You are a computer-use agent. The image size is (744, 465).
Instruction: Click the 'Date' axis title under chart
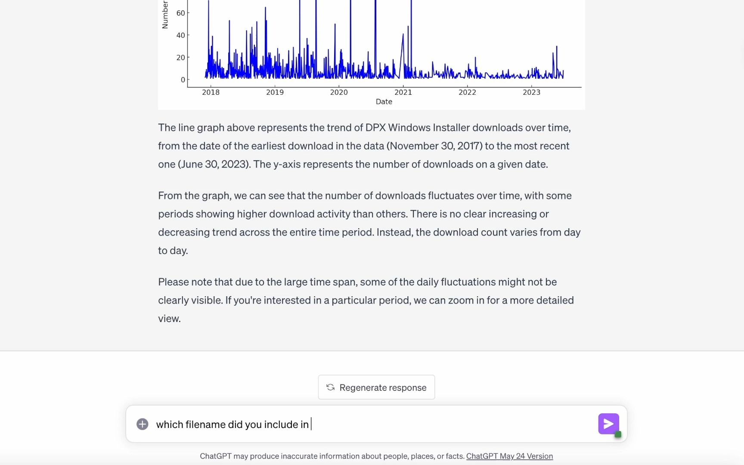(x=384, y=102)
